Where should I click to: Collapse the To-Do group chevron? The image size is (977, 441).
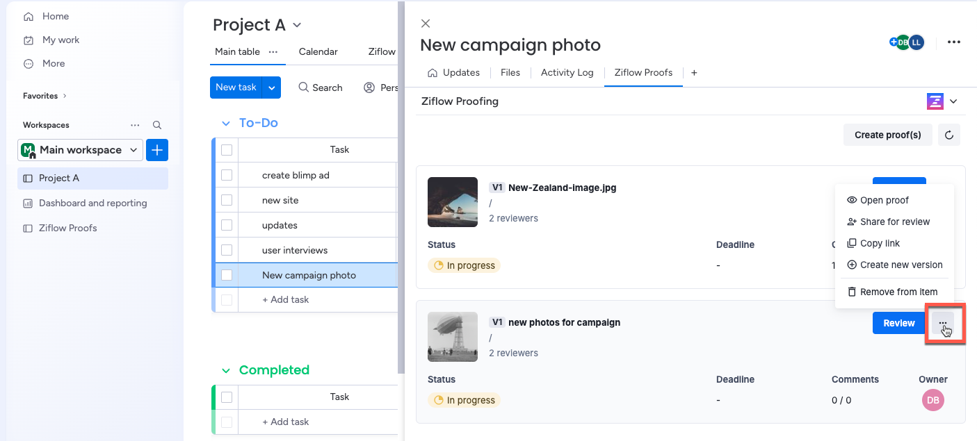225,124
